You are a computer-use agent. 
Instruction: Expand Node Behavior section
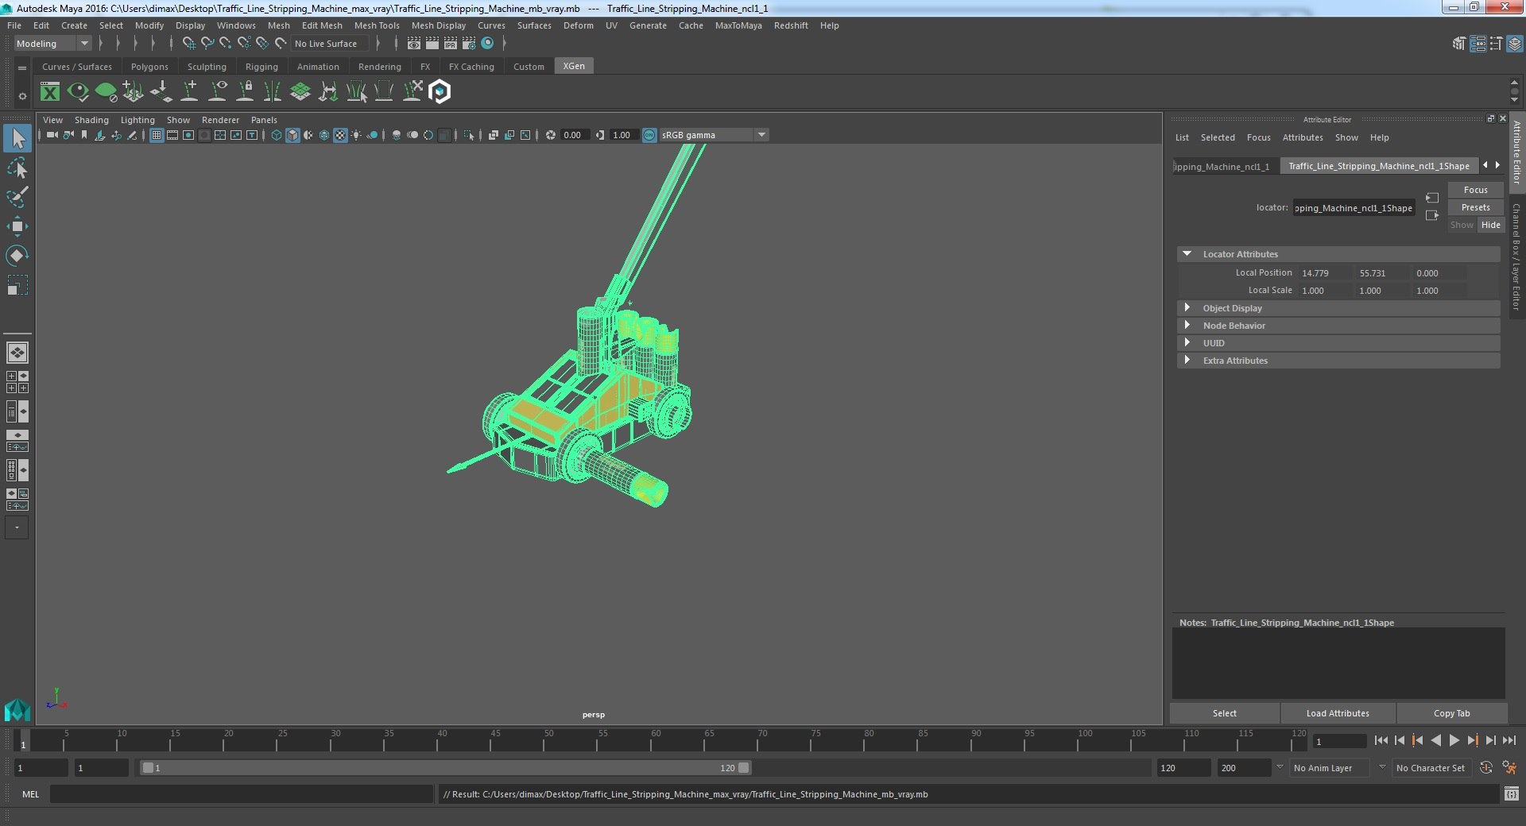tap(1187, 326)
